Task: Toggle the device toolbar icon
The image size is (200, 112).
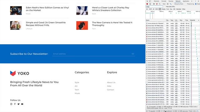Action: [x=150, y=1]
